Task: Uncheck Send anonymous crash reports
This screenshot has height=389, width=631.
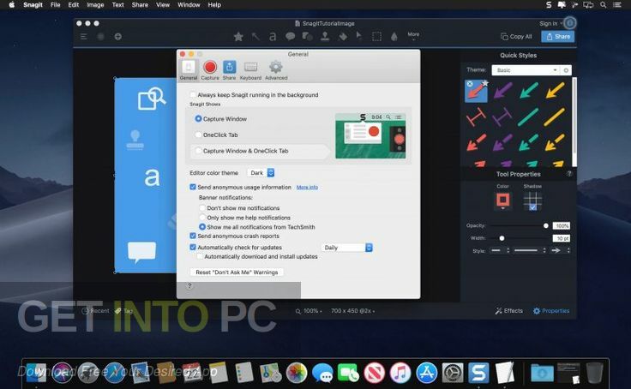Action: (193, 236)
